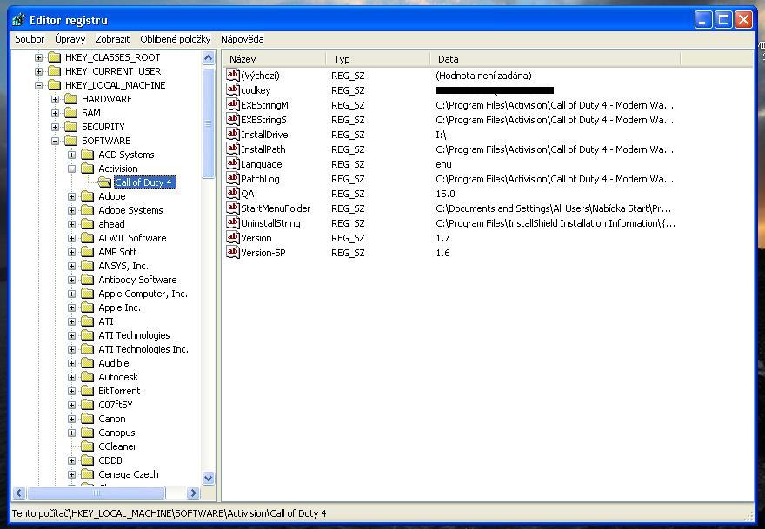Click the Activision folder icon
The image size is (765, 529).
pos(87,169)
